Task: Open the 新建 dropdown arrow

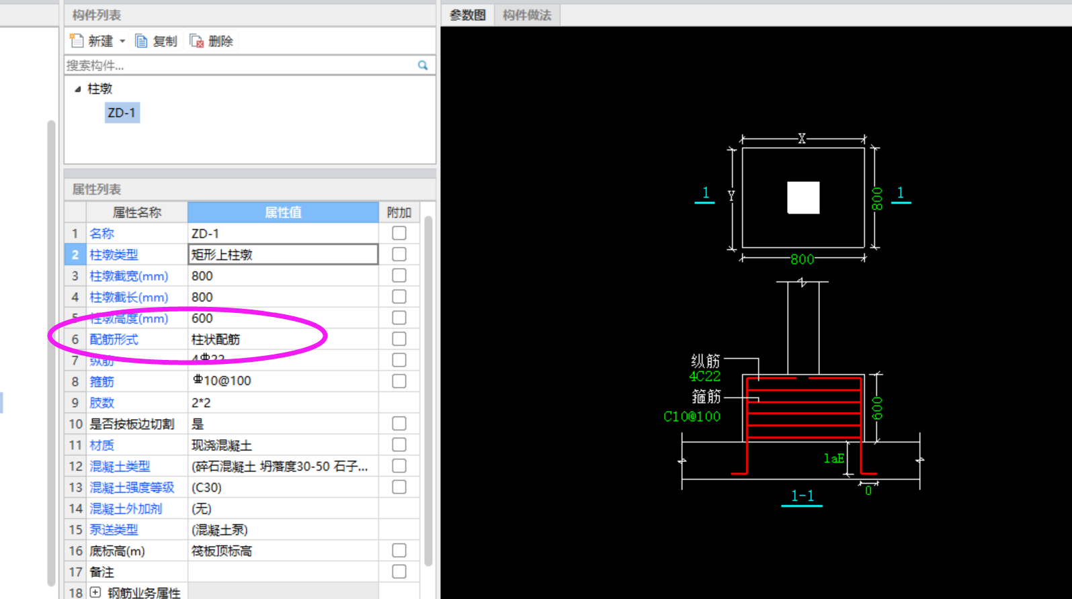Action: [122, 41]
